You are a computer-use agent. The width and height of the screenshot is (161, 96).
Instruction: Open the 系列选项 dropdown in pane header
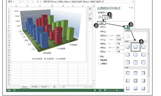point(106,12)
